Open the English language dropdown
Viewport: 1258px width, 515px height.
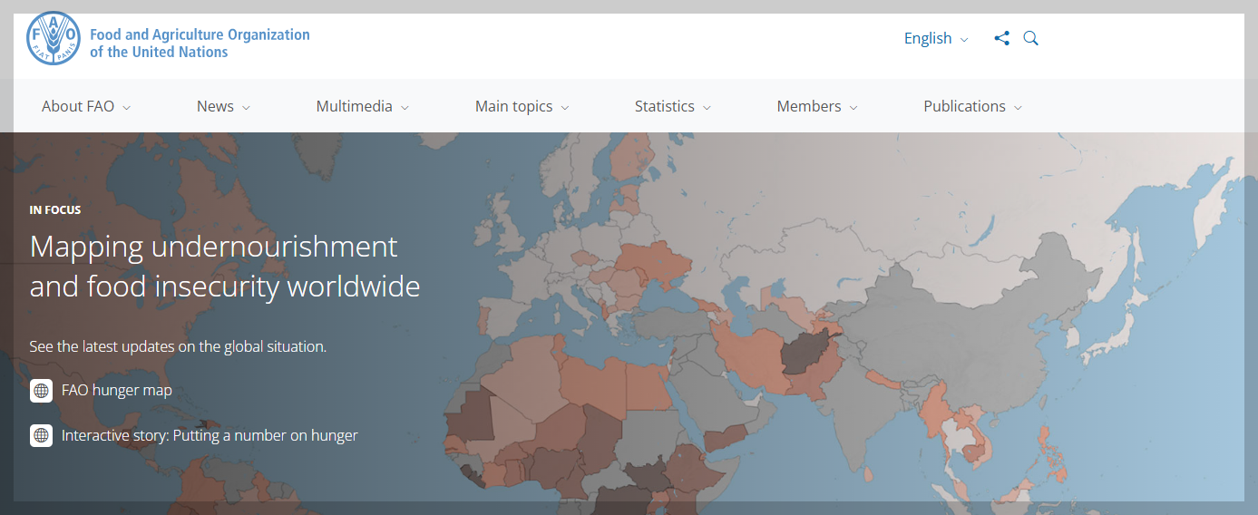(x=936, y=38)
